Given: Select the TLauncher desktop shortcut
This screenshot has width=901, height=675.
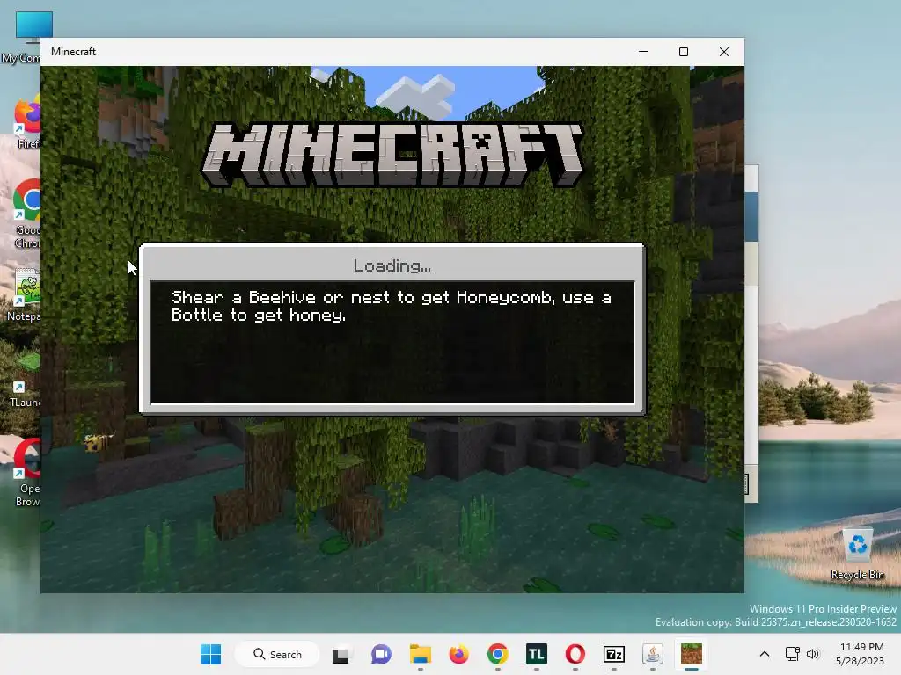Looking at the screenshot, I should coord(24,380).
